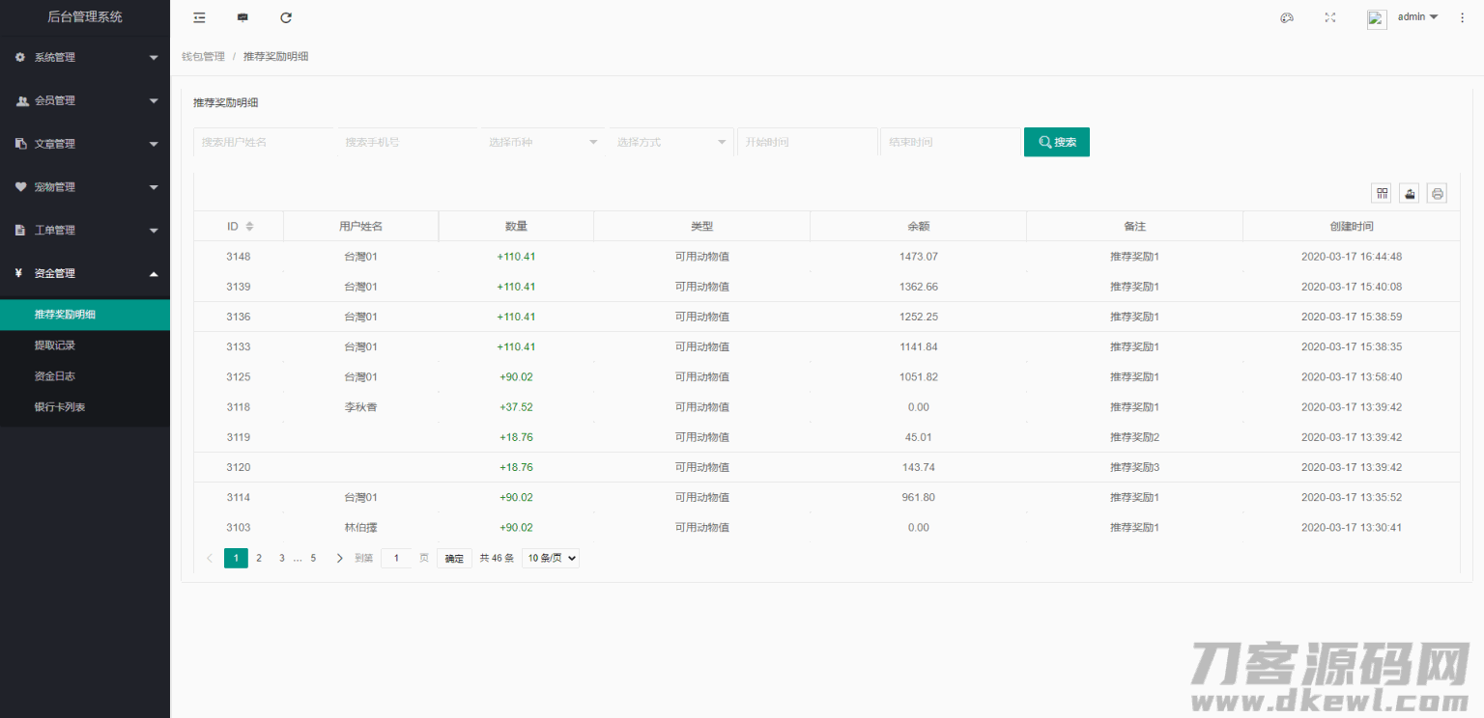Image resolution: width=1484 pixels, height=718 pixels.
Task: Click the sidebar collapse icon in header
Action: (199, 17)
